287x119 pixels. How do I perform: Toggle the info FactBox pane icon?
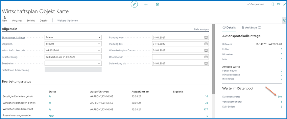(x=284, y=20)
